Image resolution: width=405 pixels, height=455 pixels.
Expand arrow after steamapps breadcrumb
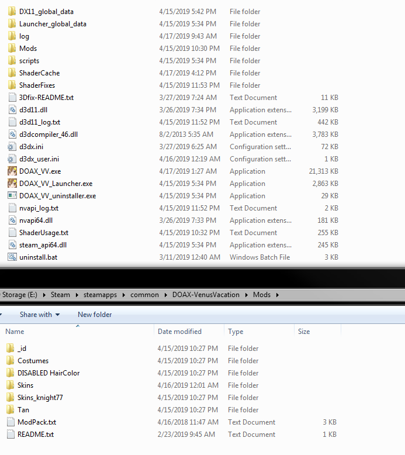tap(124, 295)
